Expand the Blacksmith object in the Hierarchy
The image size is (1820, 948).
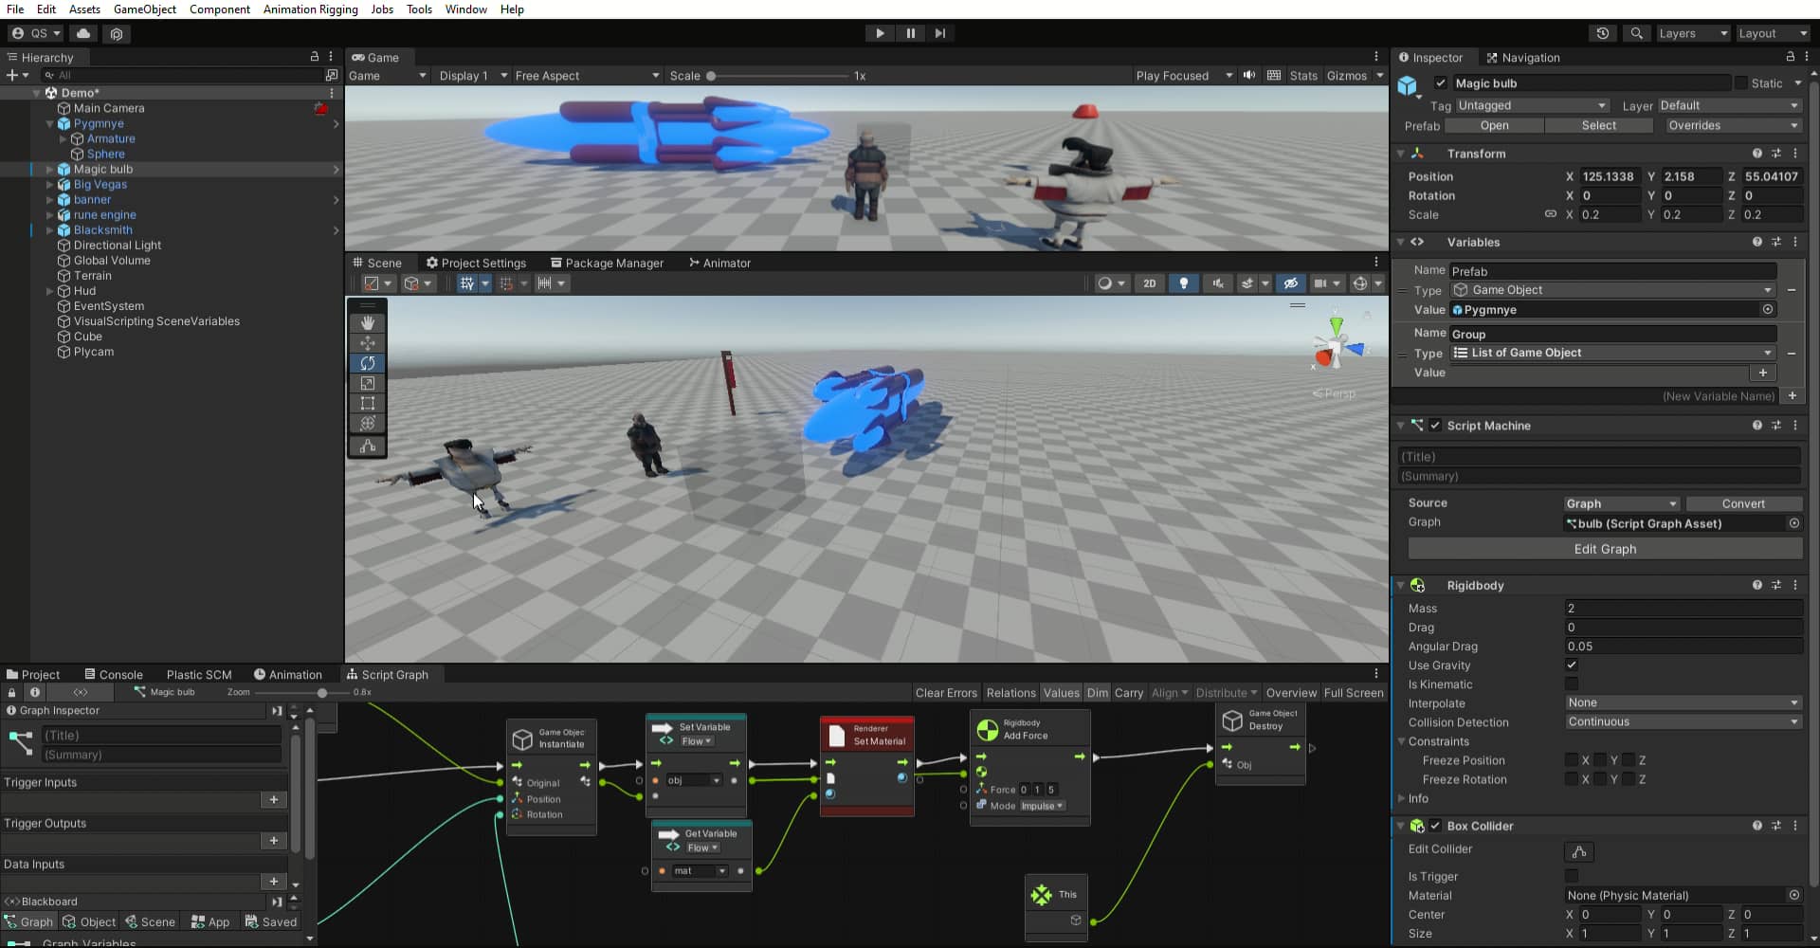pyautogui.click(x=48, y=229)
